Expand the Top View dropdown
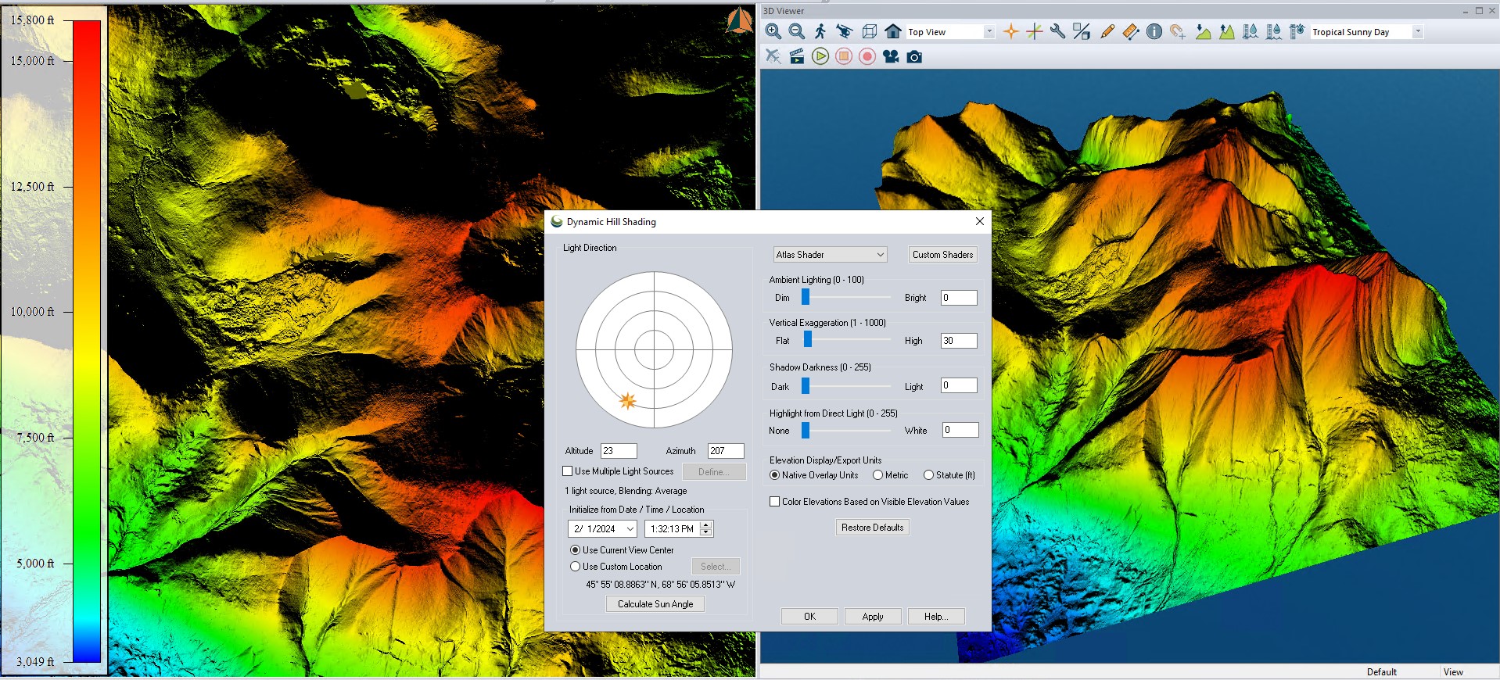This screenshot has width=1500, height=680. coord(989,32)
